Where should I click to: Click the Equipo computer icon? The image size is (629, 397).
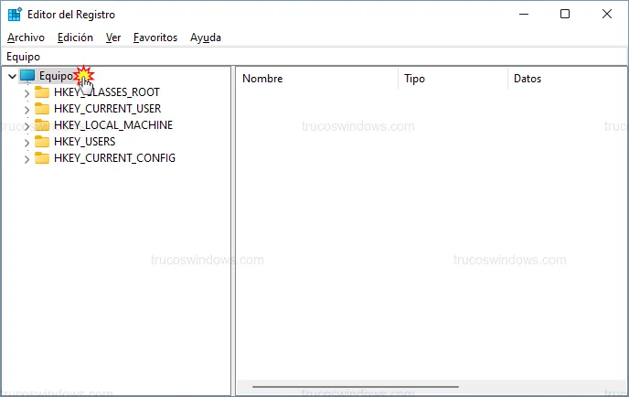coord(27,76)
